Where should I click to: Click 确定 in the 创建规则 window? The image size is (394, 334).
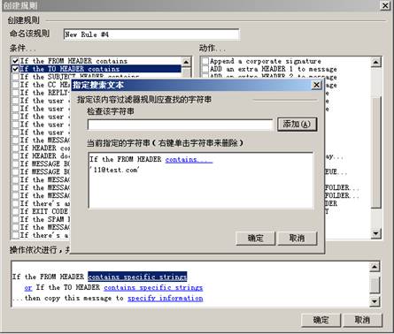pyautogui.click(x=321, y=320)
